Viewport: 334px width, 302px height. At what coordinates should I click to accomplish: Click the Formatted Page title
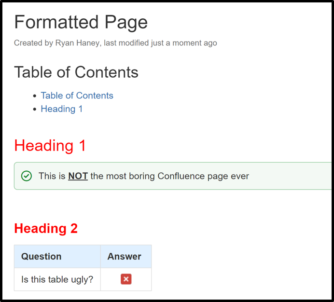click(81, 22)
